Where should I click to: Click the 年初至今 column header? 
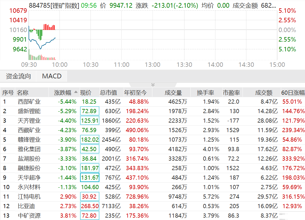coord(135,93)
